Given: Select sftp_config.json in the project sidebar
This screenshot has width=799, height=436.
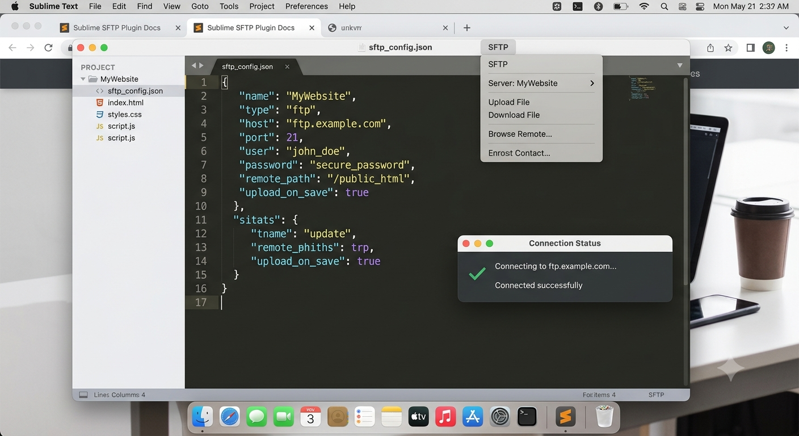Looking at the screenshot, I should 129,91.
